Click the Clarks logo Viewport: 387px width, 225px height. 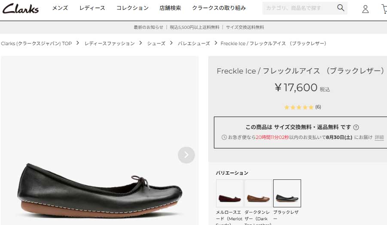point(20,8)
